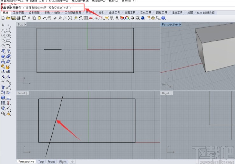Switch to the 标准 toolbar tab
Screen dimensions: 235x164
5,13
